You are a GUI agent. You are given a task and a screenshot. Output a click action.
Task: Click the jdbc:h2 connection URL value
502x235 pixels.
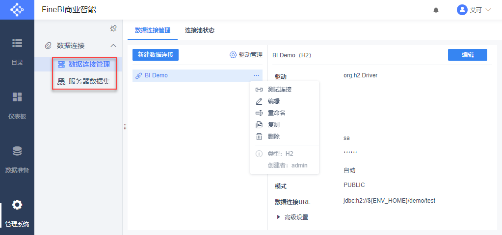(389, 201)
